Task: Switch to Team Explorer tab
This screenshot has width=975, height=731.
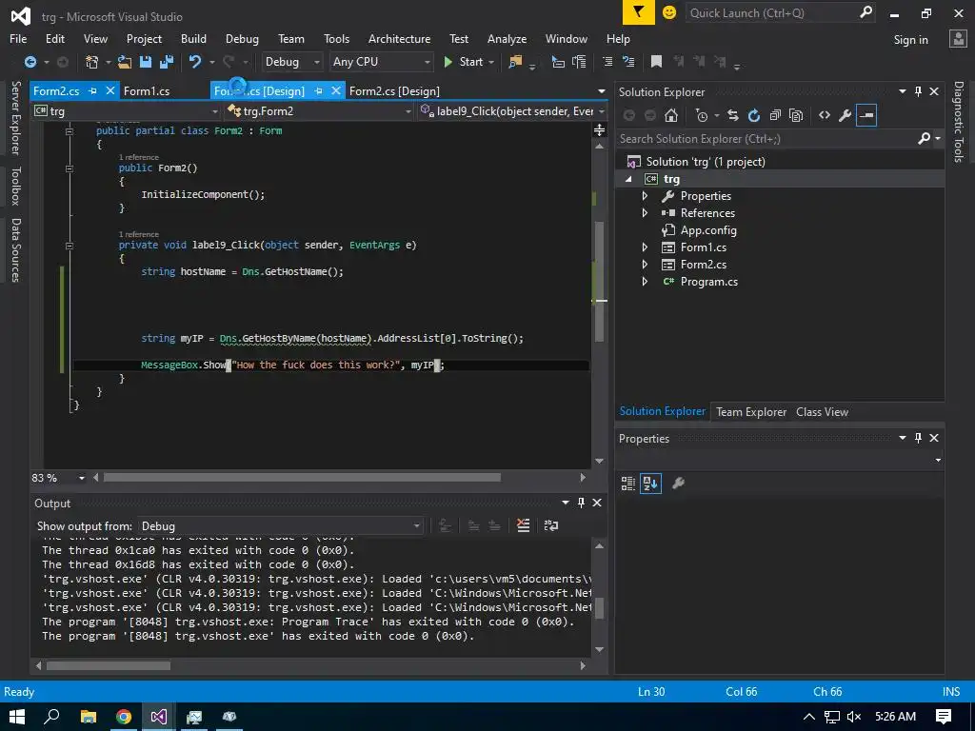Action: [751, 411]
